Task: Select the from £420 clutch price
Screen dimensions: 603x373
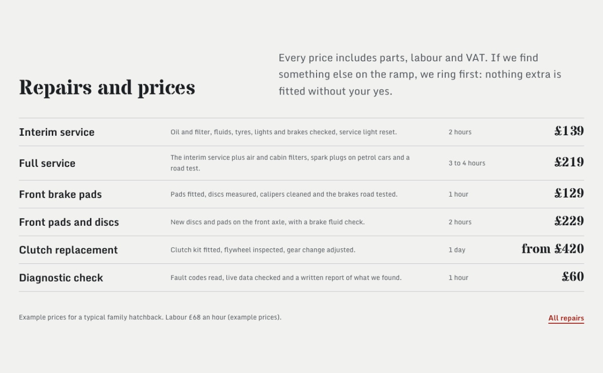Action: tap(553, 249)
